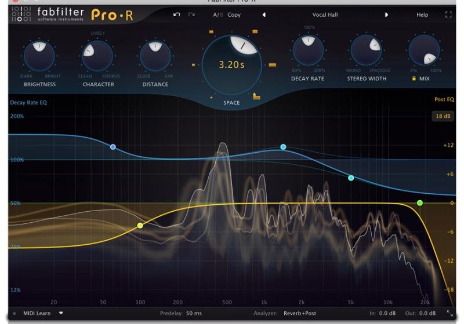Click the +12 dB scale label

(448, 145)
